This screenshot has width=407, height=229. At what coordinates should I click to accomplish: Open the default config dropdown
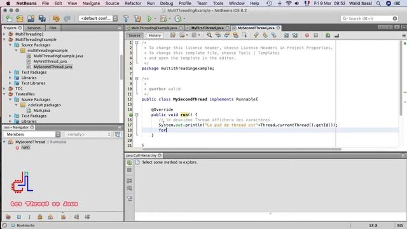click(98, 18)
